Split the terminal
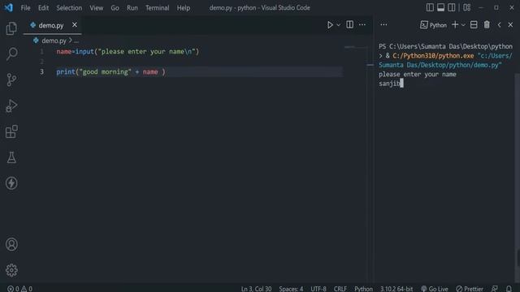520x292 pixels. [x=474, y=24]
